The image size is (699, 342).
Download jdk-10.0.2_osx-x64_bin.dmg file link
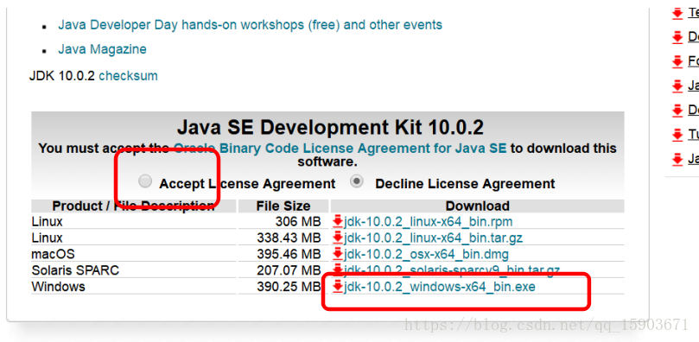coord(426,254)
